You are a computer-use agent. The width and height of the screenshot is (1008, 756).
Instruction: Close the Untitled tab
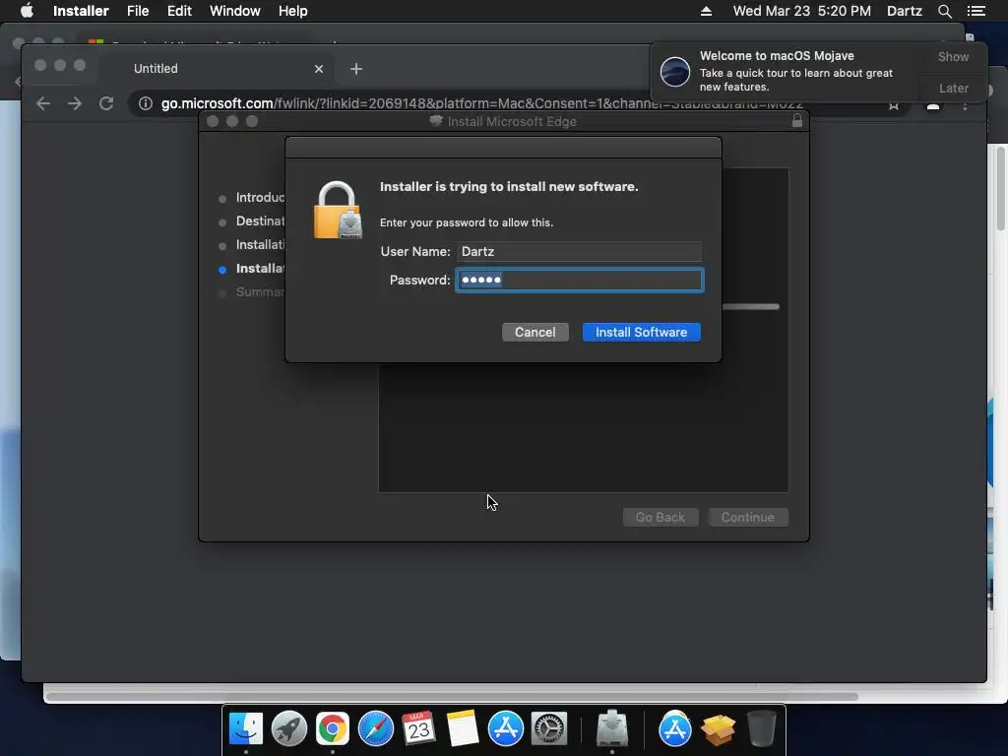[x=318, y=69]
